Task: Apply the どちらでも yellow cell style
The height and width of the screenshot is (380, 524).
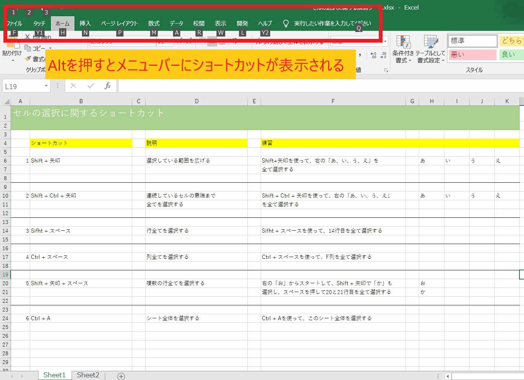Action: pos(512,41)
